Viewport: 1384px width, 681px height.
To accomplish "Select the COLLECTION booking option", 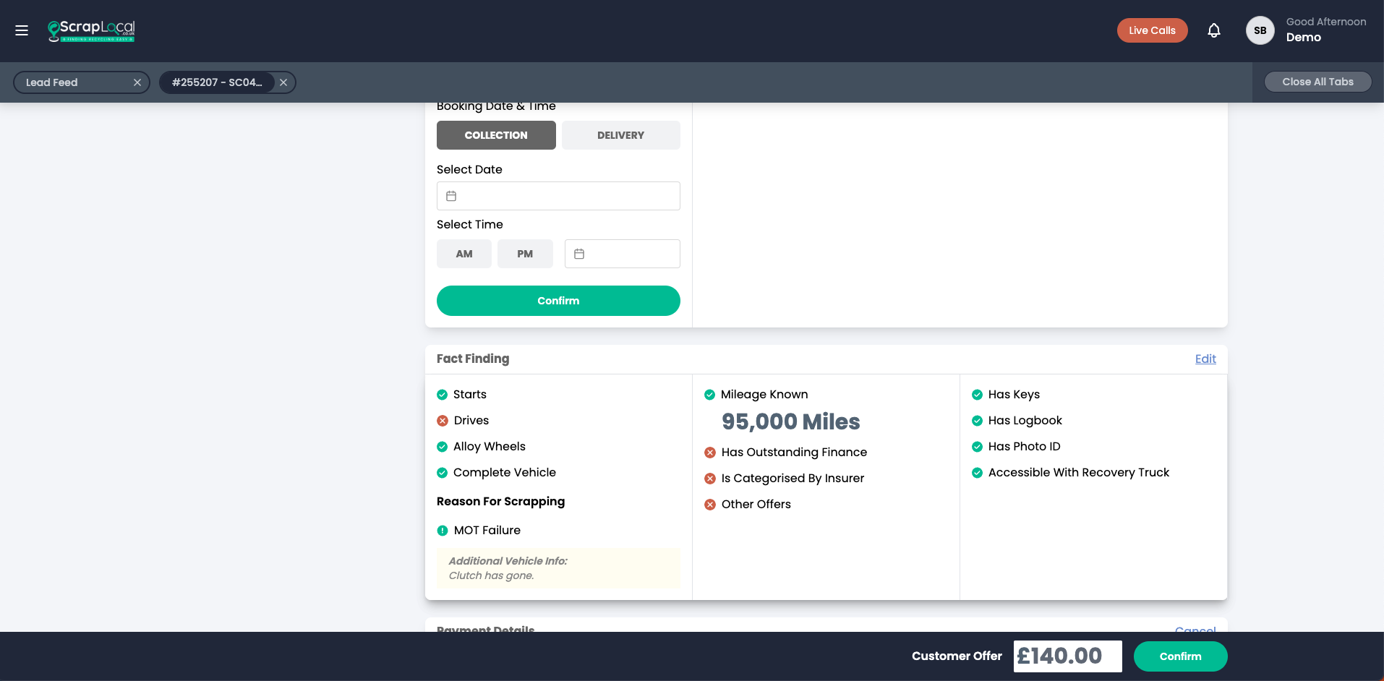I will click(496, 135).
